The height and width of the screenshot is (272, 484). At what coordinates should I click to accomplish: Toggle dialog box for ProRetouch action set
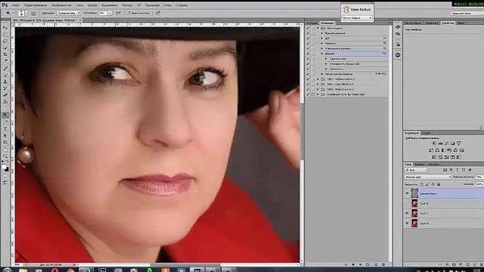click(313, 94)
